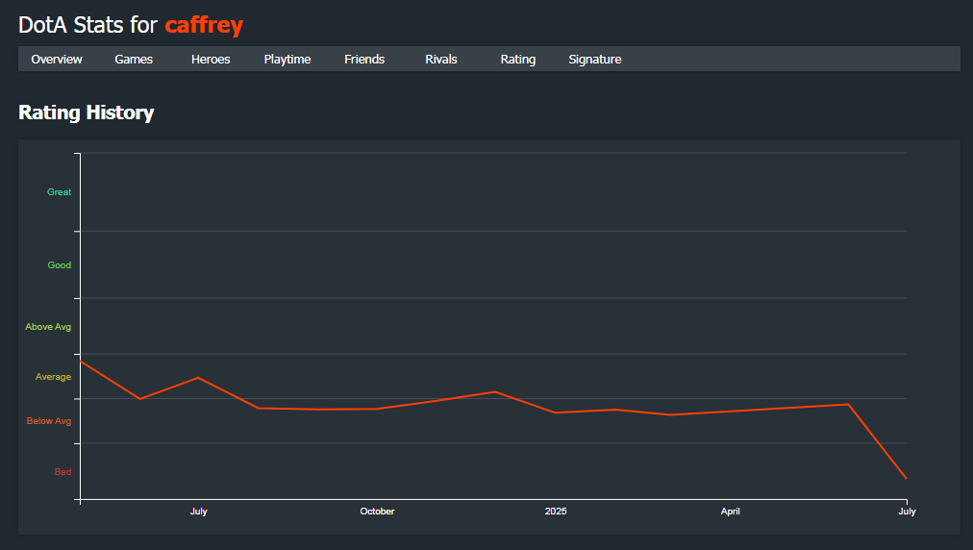Screen dimensions: 973x550
Task: Click the DotA Stats for title text
Action: (87, 25)
